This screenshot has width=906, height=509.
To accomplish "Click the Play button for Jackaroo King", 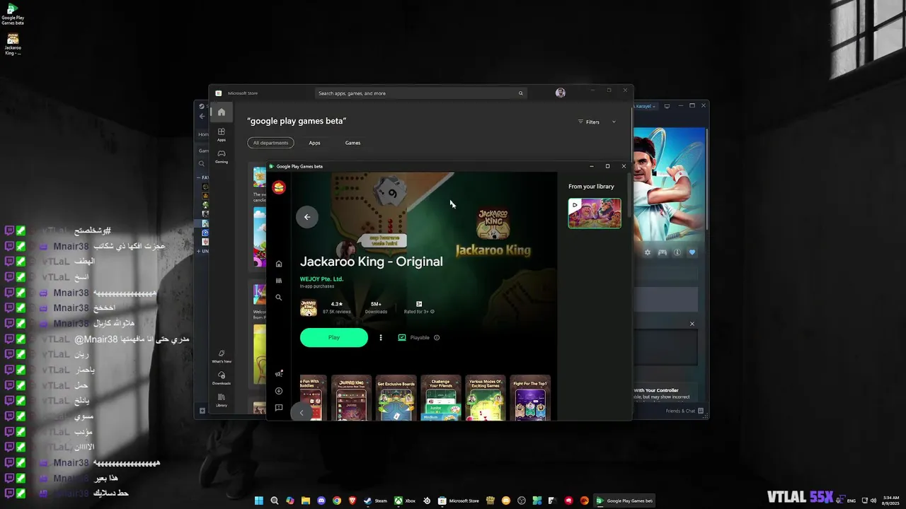I will [334, 338].
